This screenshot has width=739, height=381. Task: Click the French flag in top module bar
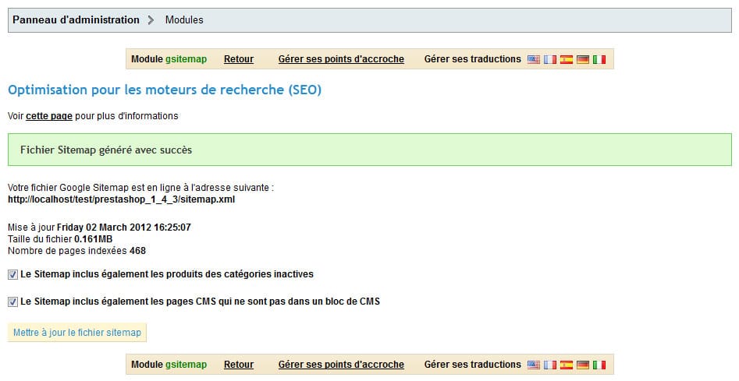pyautogui.click(x=550, y=59)
